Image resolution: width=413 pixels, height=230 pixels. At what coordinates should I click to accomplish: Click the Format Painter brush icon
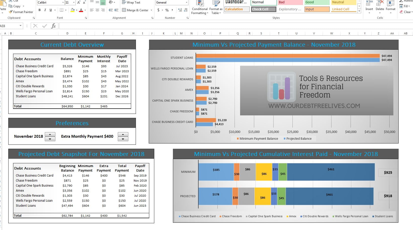pos(11,12)
